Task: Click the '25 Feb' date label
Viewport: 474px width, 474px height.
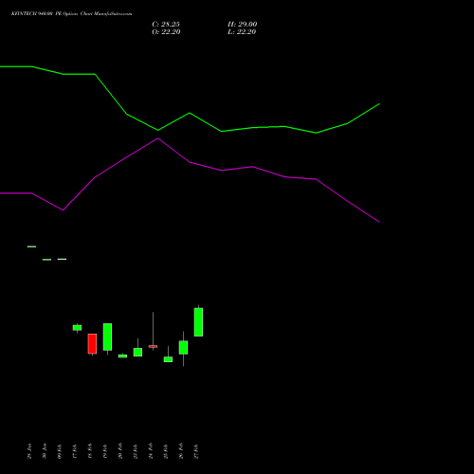Action: tap(166, 451)
